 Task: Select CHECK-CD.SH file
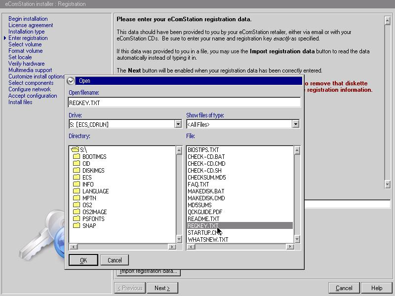click(204, 170)
